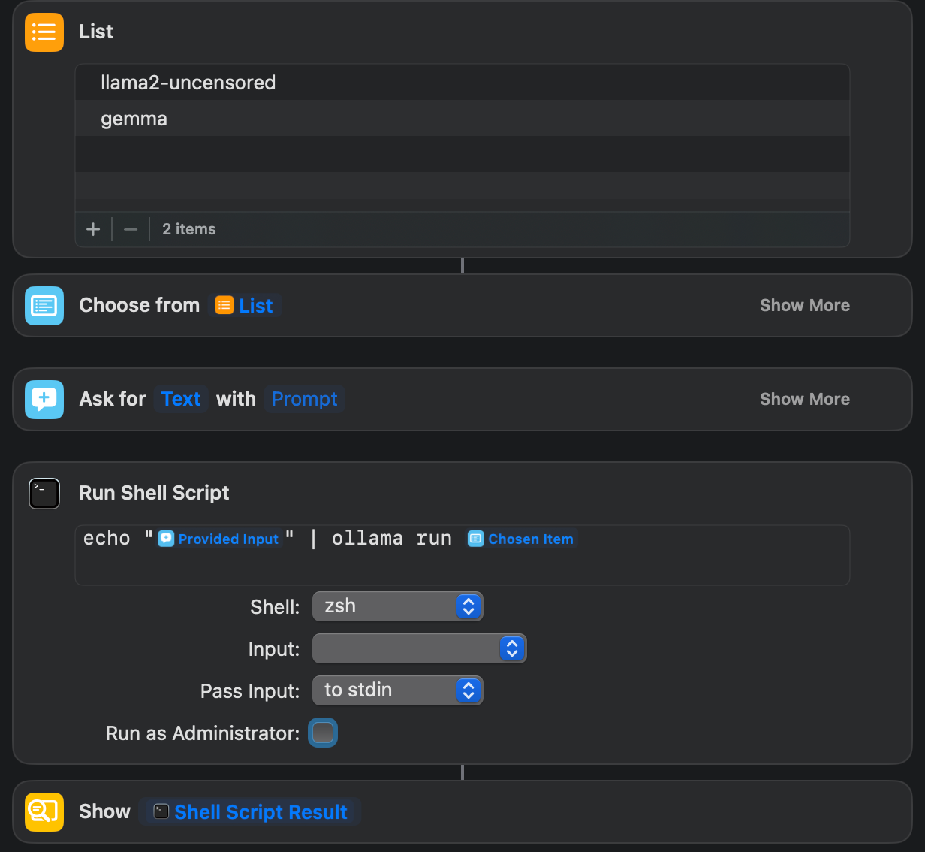Click the Chosen Item variable pill icon
Image resolution: width=925 pixels, height=852 pixels.
point(475,539)
